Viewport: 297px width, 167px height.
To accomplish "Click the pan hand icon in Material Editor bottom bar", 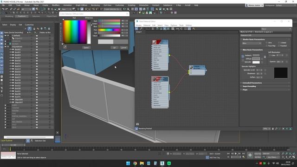I will click(x=273, y=129).
